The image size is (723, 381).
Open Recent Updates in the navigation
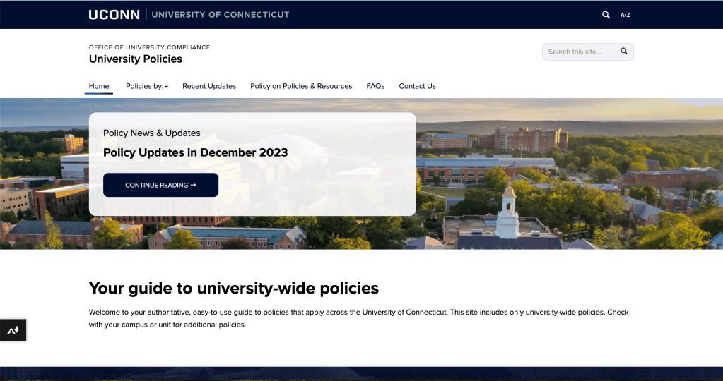click(209, 86)
